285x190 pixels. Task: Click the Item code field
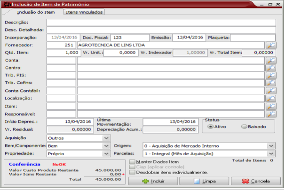pyautogui.click(x=62, y=106)
